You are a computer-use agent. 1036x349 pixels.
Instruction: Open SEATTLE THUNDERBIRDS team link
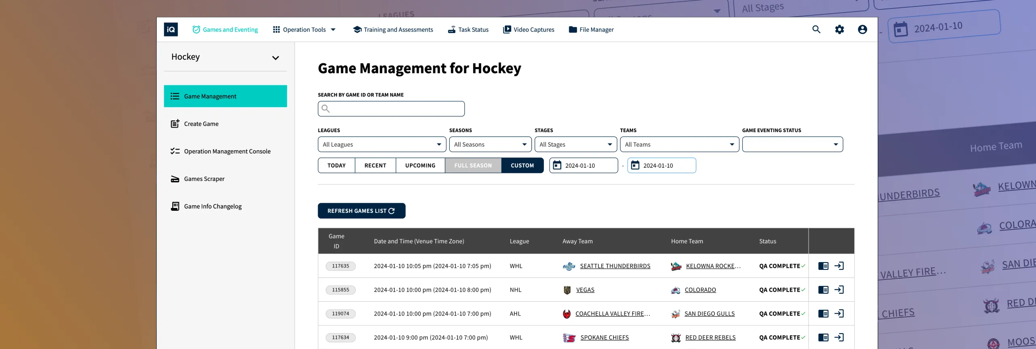[x=615, y=266]
